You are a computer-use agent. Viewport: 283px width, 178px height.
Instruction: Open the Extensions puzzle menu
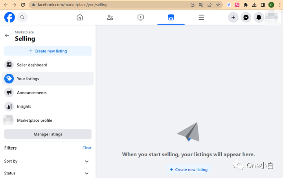(246, 5)
